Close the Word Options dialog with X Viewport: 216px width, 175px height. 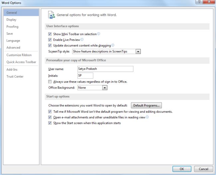pos(209,2)
